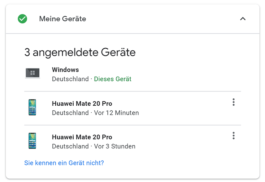Click Deutschland beside Vor 3 Stunden
265x182 pixels.
click(70, 146)
